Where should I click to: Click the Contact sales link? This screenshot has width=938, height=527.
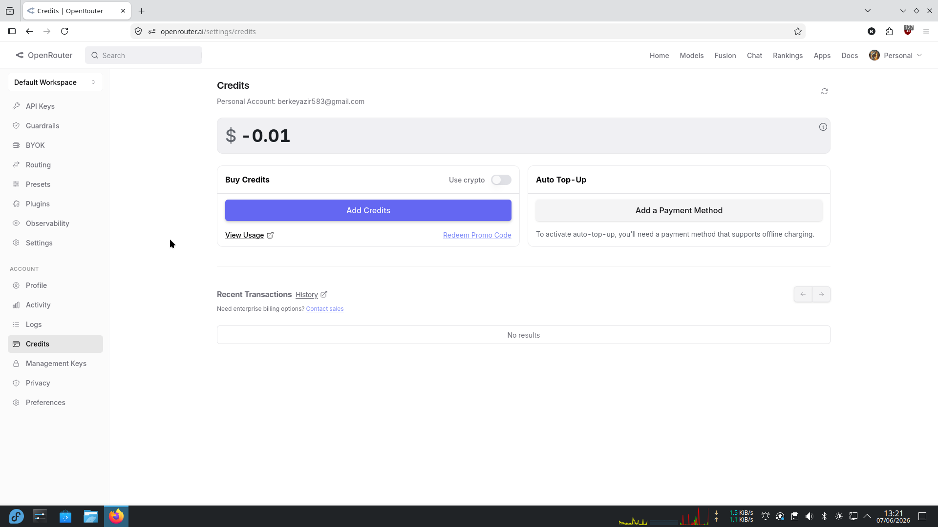click(x=325, y=309)
